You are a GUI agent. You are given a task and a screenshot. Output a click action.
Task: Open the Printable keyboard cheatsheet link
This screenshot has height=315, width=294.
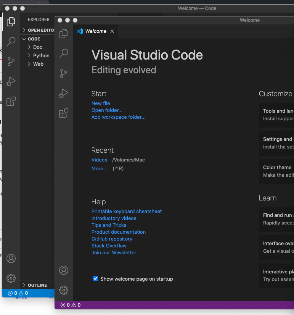127,212
